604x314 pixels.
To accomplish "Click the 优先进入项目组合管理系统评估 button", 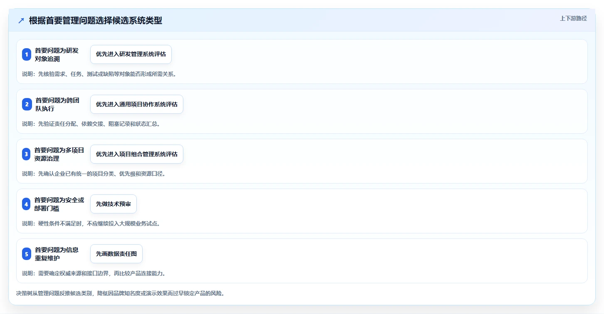I will point(137,154).
